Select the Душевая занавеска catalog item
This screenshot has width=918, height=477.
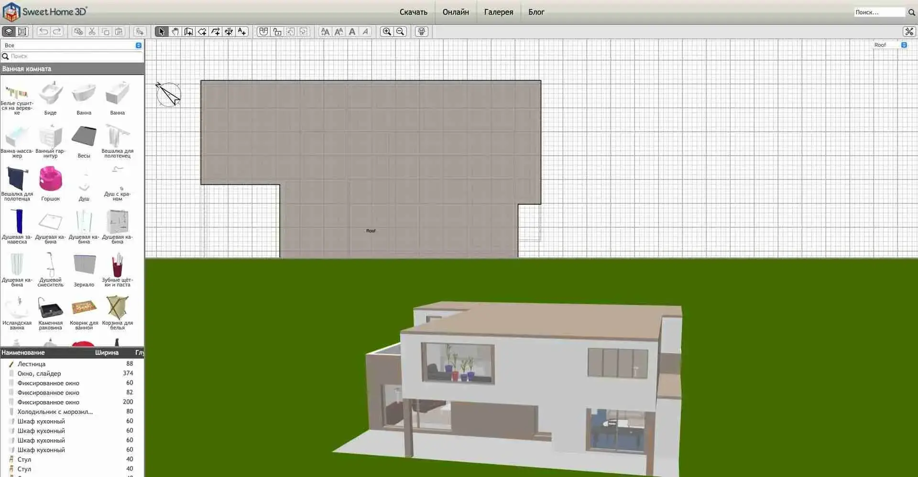pos(17,227)
